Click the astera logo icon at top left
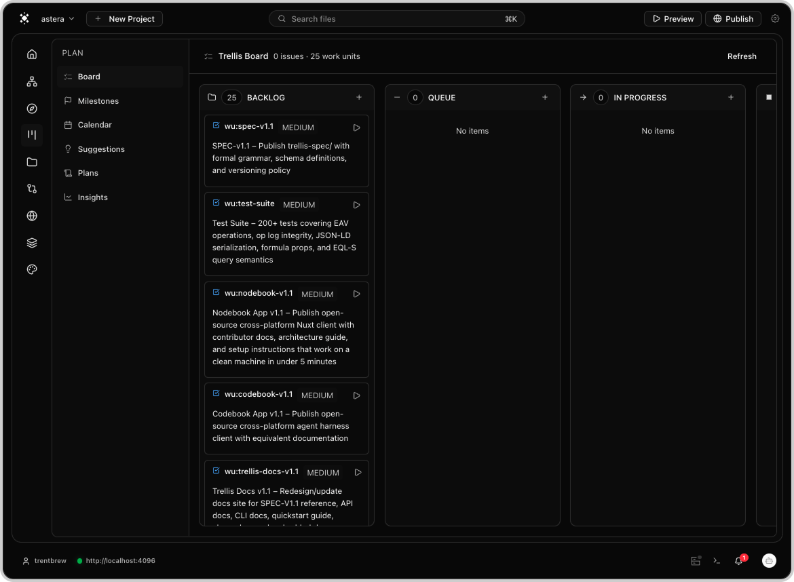Screen dimensions: 794x582 point(24,19)
